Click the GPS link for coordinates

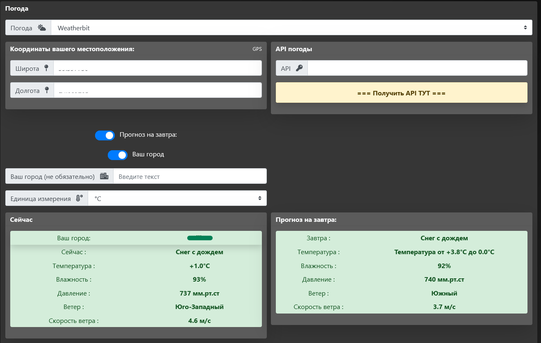click(257, 49)
